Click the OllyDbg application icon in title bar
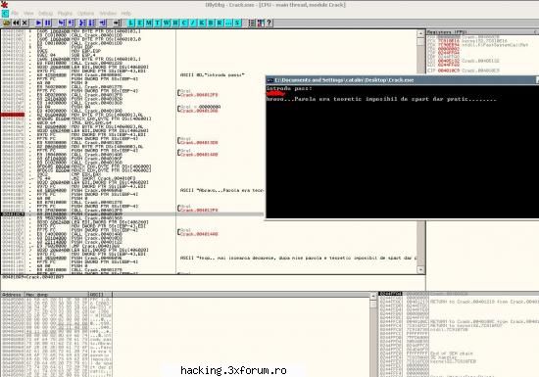Image resolution: width=539 pixels, height=377 pixels. pyautogui.click(x=4, y=5)
